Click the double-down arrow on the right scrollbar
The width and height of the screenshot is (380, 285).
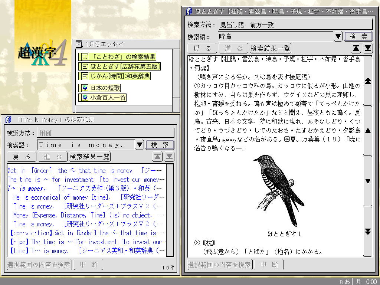tap(368, 232)
